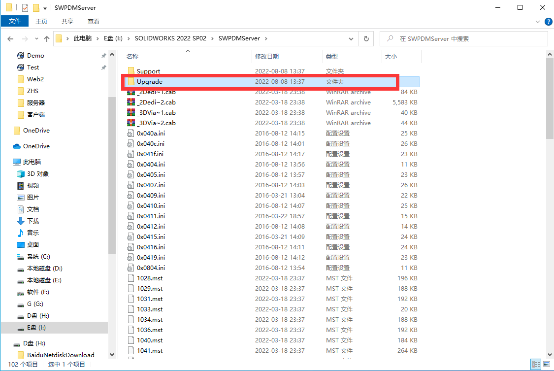This screenshot has width=554, height=371.
Task: Select the 1033.mst file
Action: (x=150, y=309)
